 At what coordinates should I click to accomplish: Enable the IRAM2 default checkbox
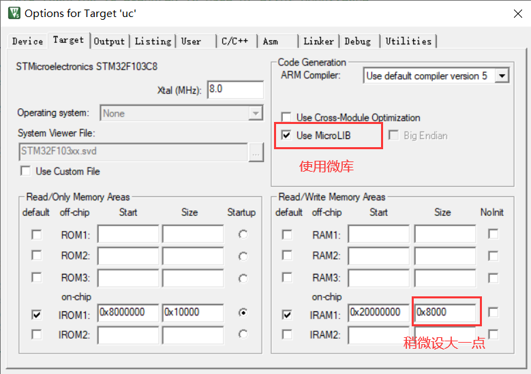[x=287, y=334]
